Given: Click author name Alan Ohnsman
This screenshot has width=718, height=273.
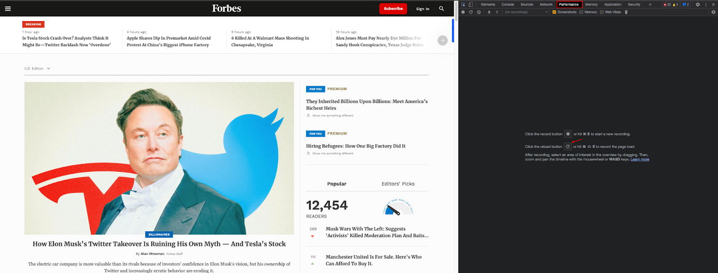Looking at the screenshot, I should [153, 254].
